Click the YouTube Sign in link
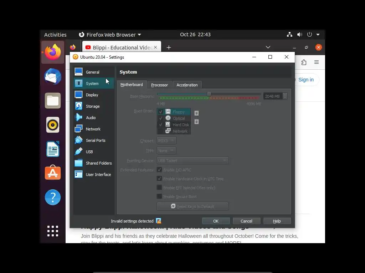Image resolution: width=365 pixels, height=273 pixels. [306, 80]
